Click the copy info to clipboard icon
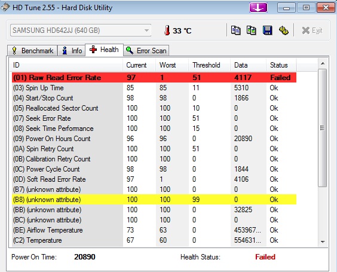Image resolution: width=337 pixels, height=272 pixels. [235, 30]
